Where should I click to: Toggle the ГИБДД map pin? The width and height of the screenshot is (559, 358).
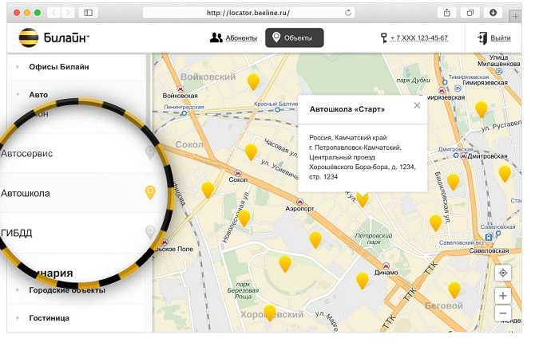click(x=150, y=232)
